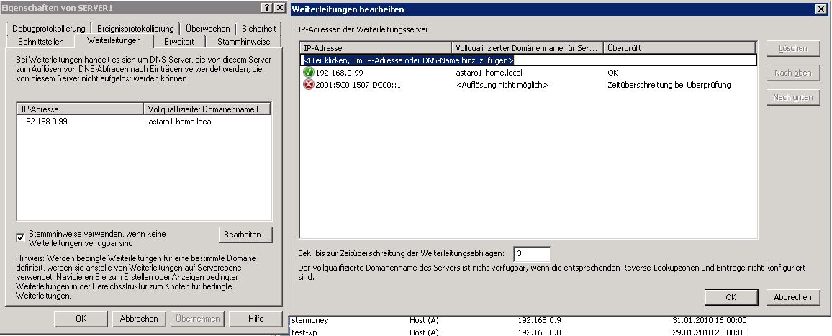Sort by the Überprüft column header
Screen dimensions: 832x336
679,48
